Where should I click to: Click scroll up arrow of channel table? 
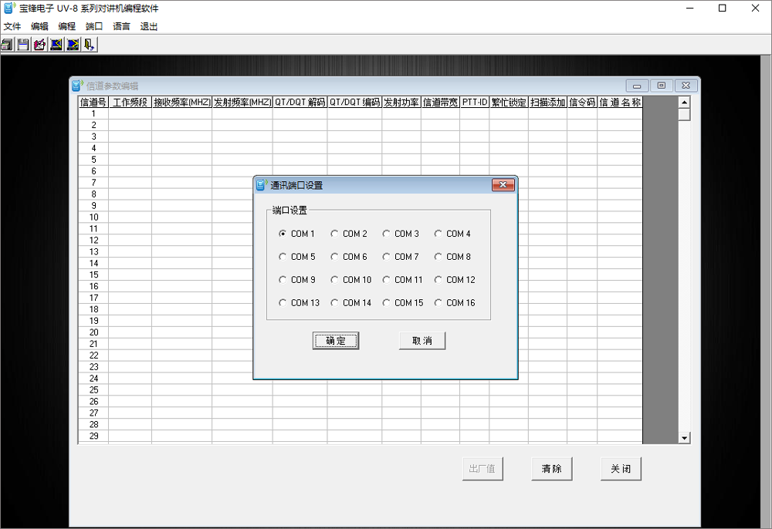pos(684,103)
